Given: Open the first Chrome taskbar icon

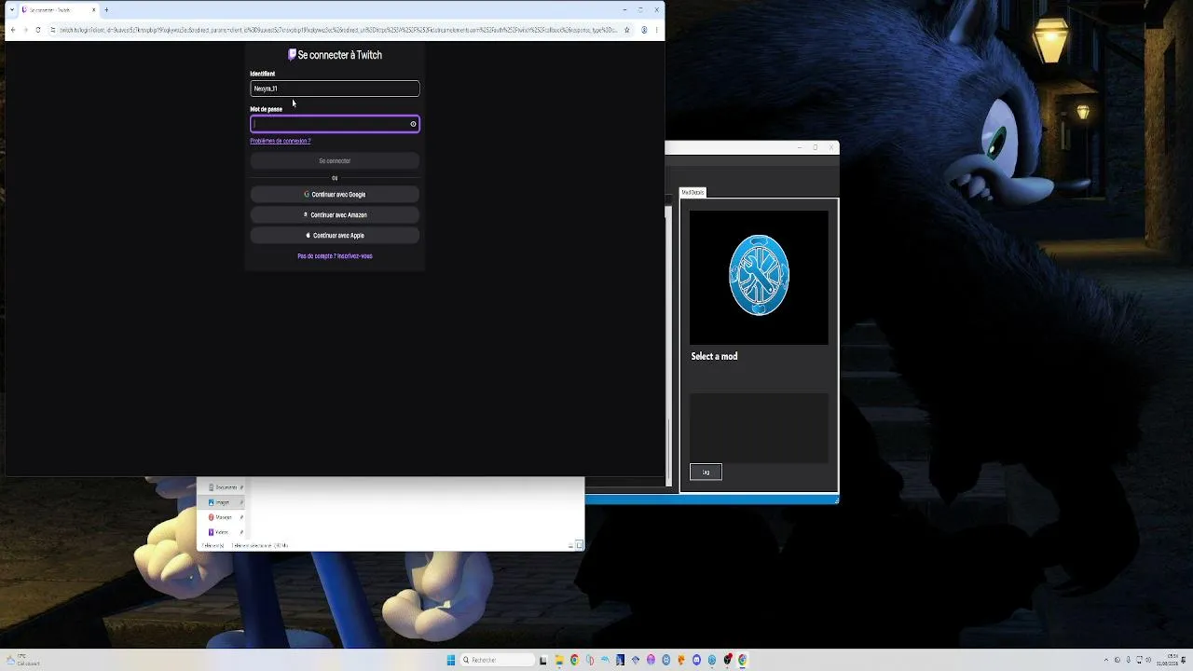Looking at the screenshot, I should point(574,660).
